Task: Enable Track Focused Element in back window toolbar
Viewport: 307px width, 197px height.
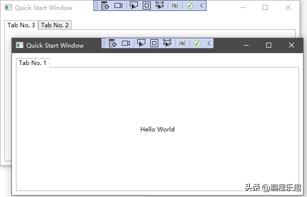Action: pos(160,5)
